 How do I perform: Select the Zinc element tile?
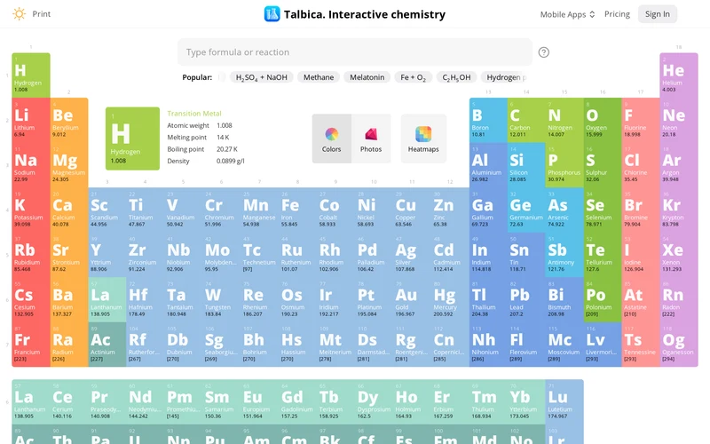[450, 210]
